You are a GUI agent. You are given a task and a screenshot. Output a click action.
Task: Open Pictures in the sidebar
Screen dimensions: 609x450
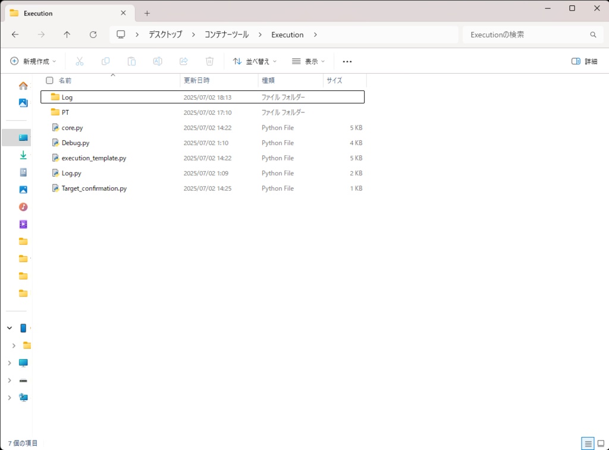tap(23, 190)
